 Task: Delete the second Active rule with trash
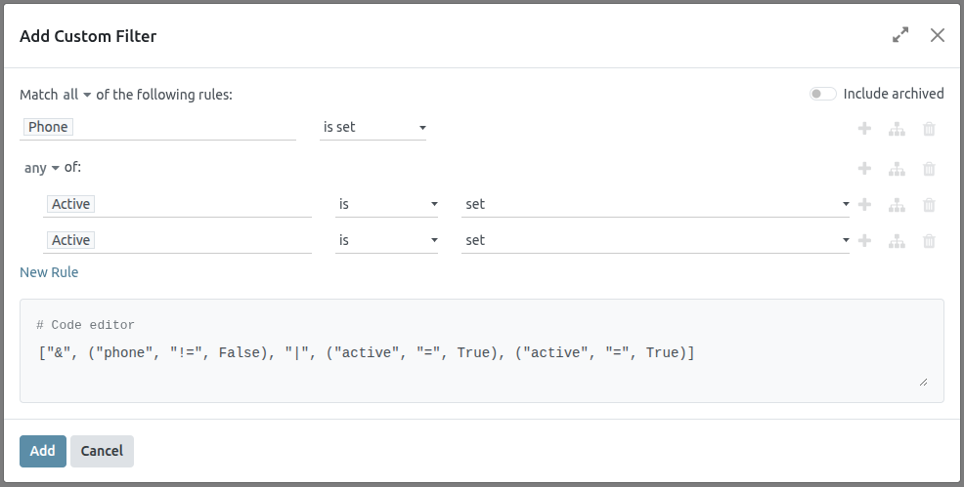click(929, 241)
